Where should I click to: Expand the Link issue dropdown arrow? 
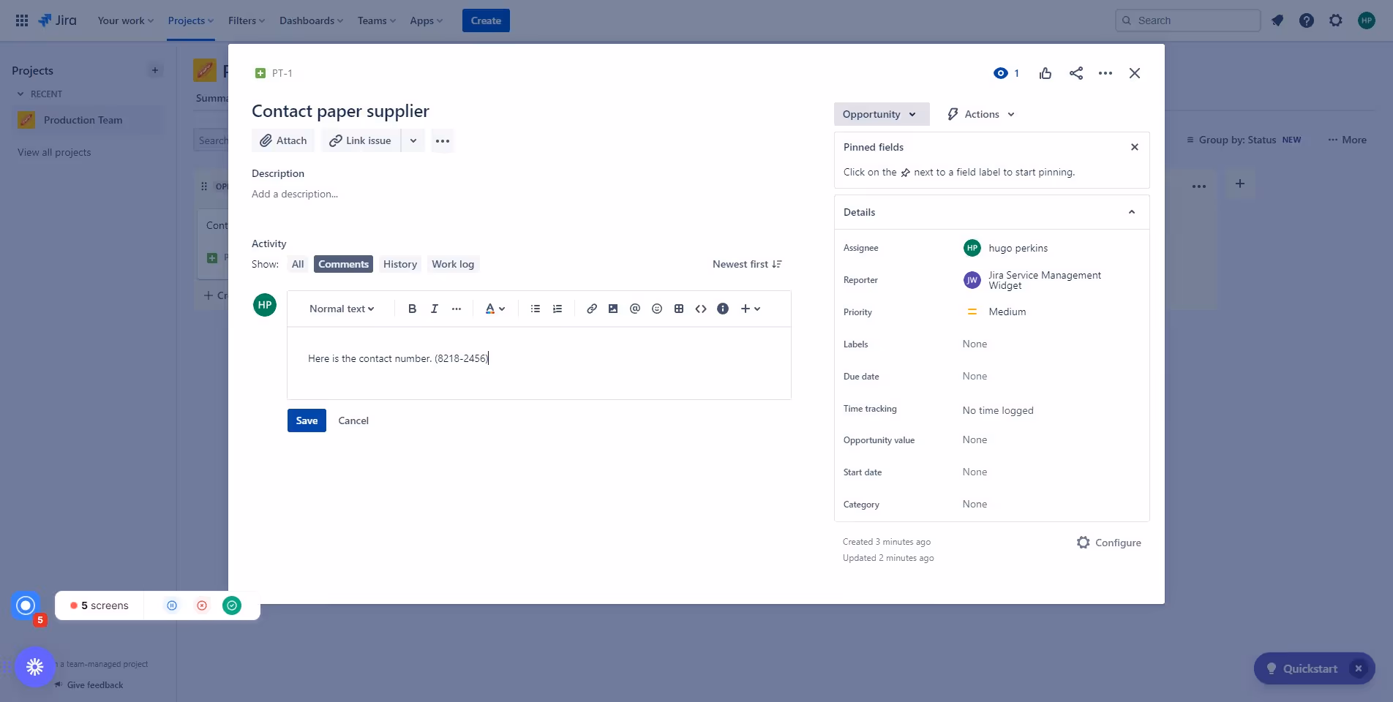[x=413, y=140]
